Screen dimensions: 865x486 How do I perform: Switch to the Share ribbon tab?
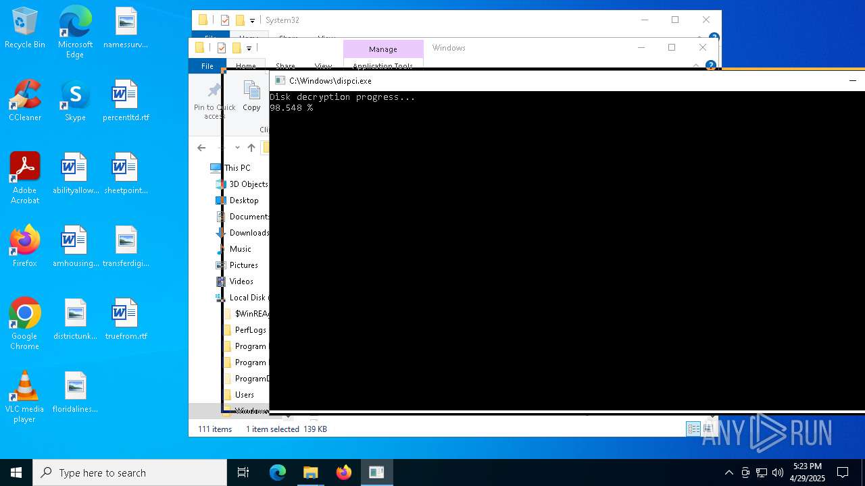tap(285, 65)
